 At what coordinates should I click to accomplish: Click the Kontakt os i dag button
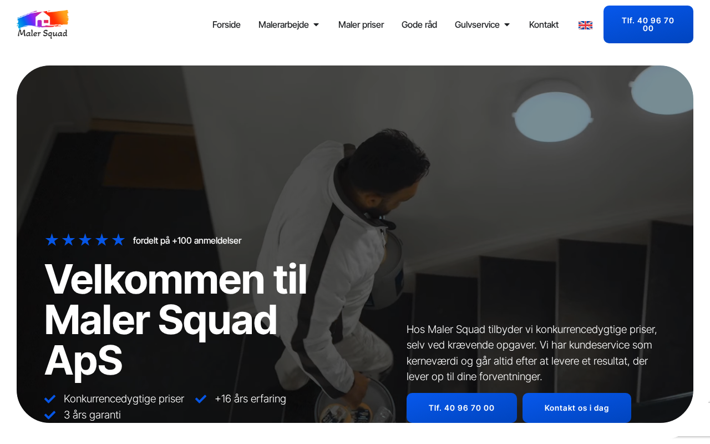(x=577, y=408)
